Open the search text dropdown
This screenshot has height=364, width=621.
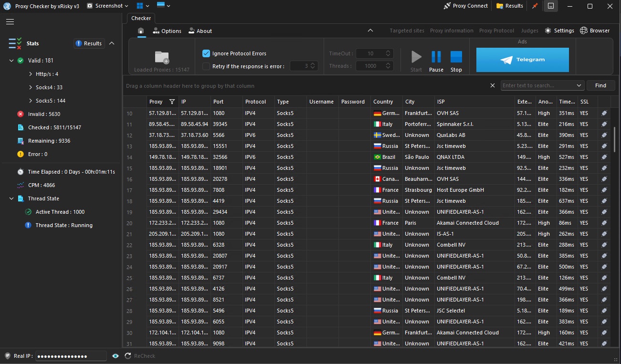tap(579, 85)
